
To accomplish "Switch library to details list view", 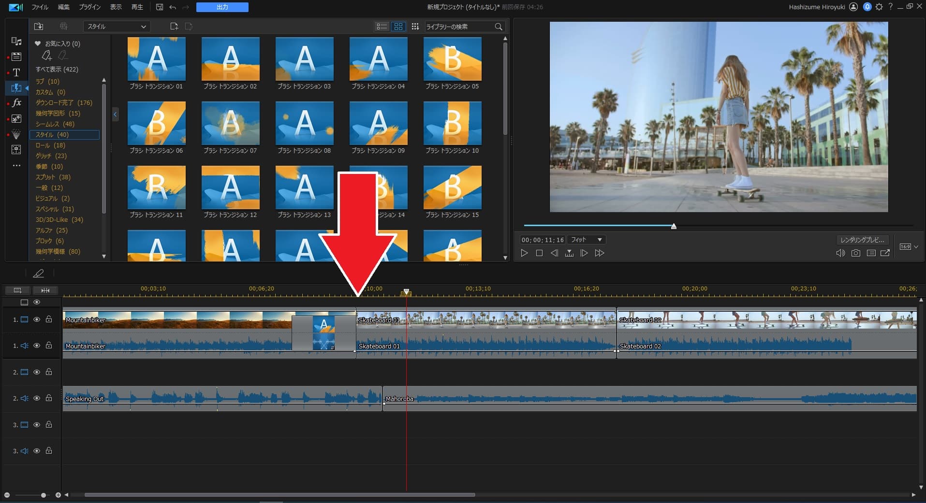I will 382,27.
